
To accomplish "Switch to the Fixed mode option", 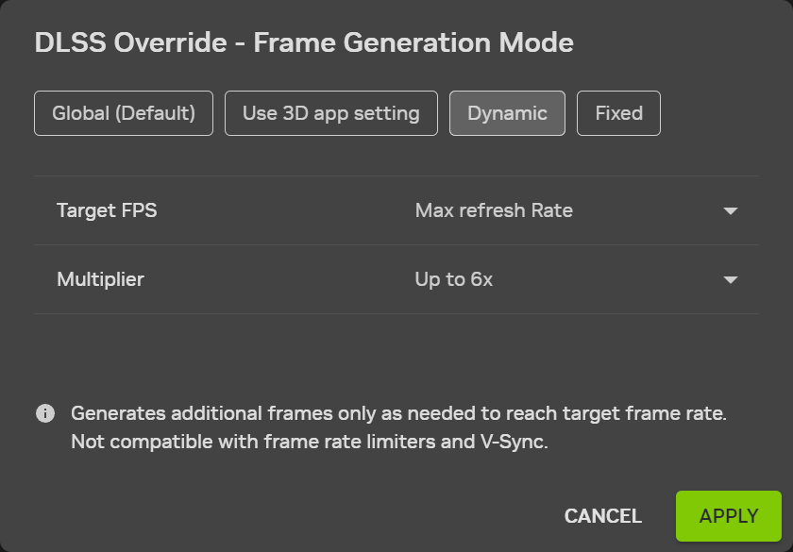I will click(618, 113).
